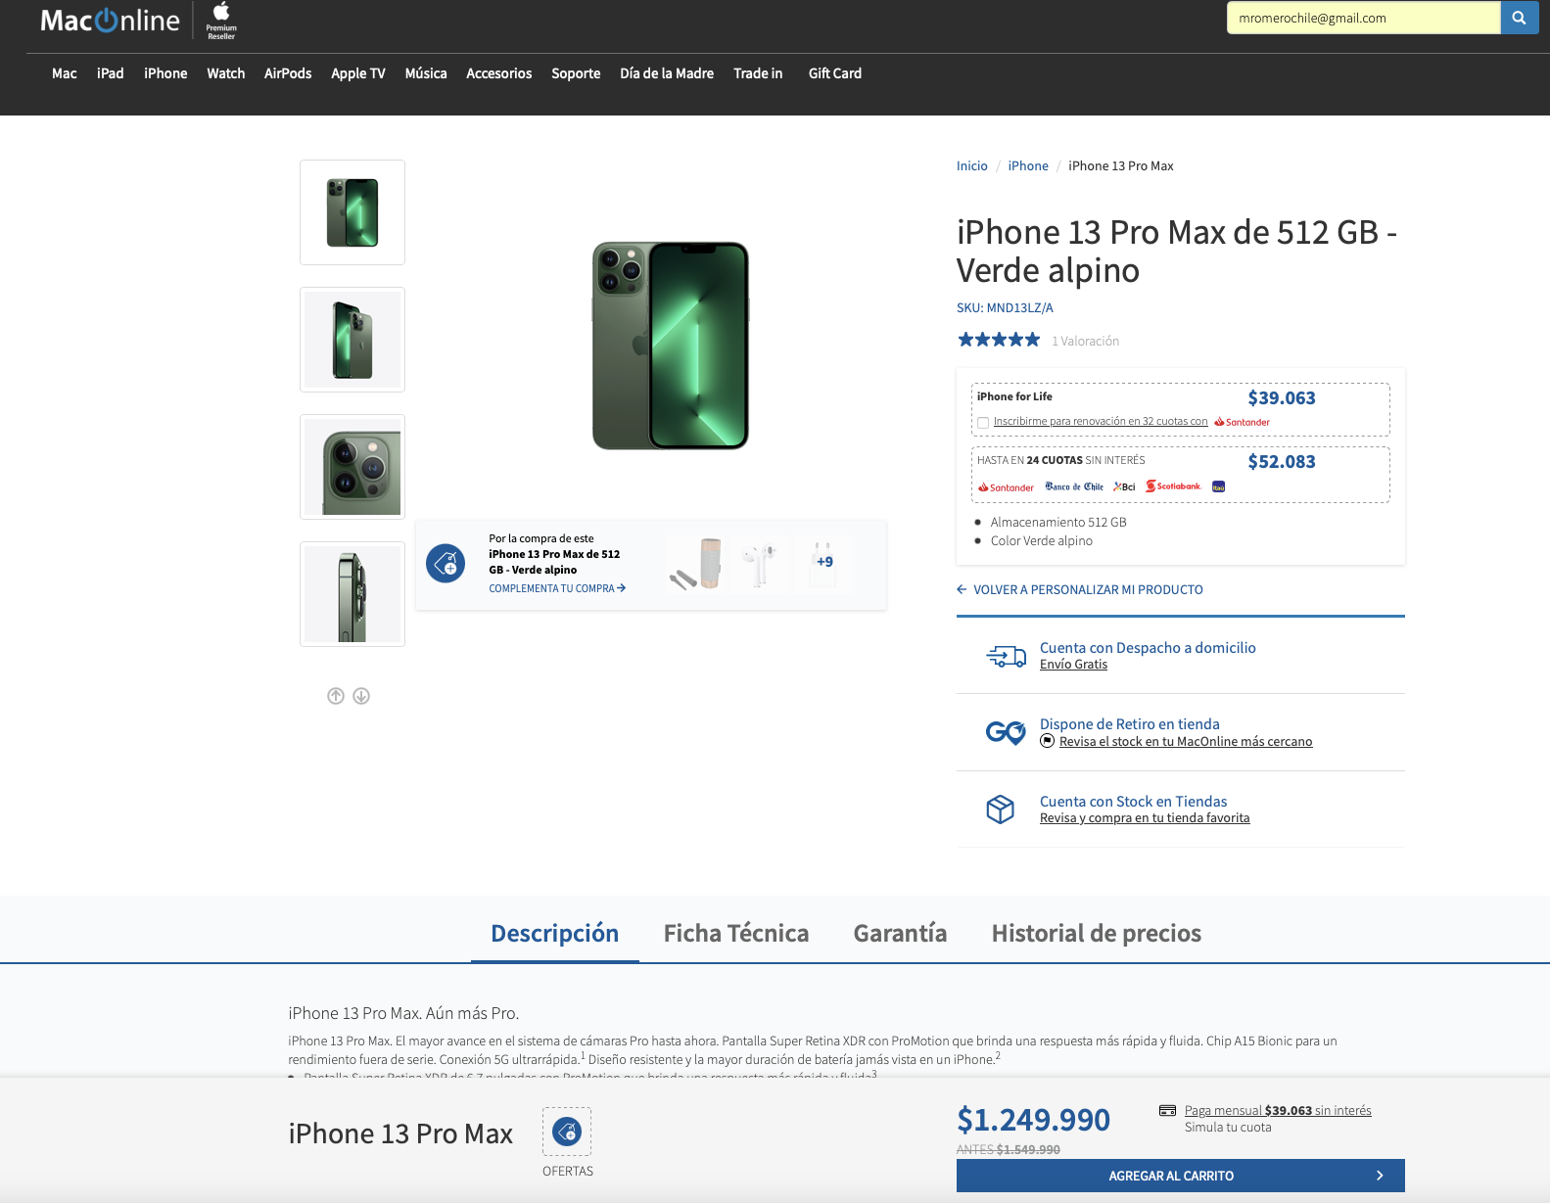The image size is (1550, 1203).
Task: Click the store stock box icon
Action: click(x=1000, y=810)
